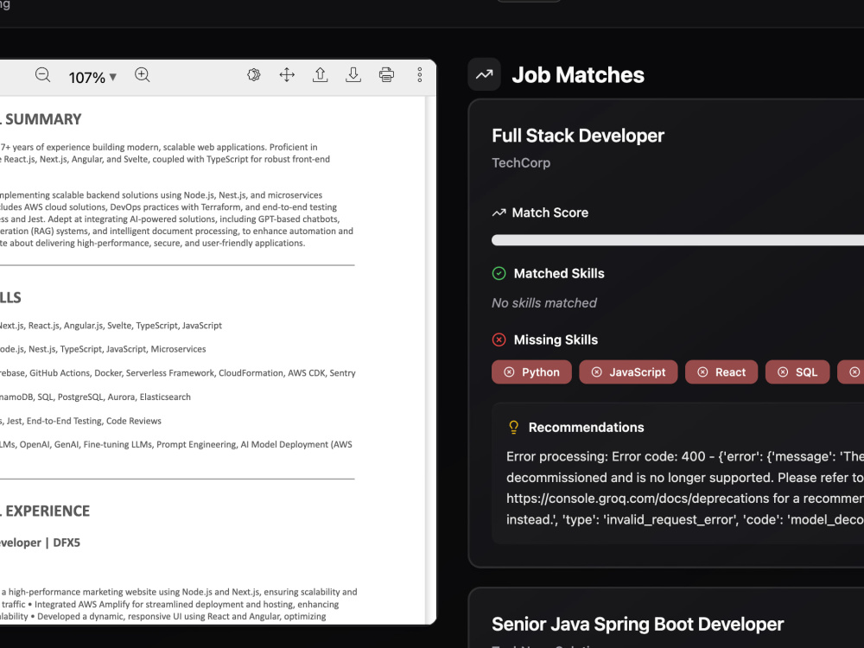This screenshot has width=864, height=648.
Task: Click the Elasticsearch line in resume skills
Action: click(x=95, y=397)
